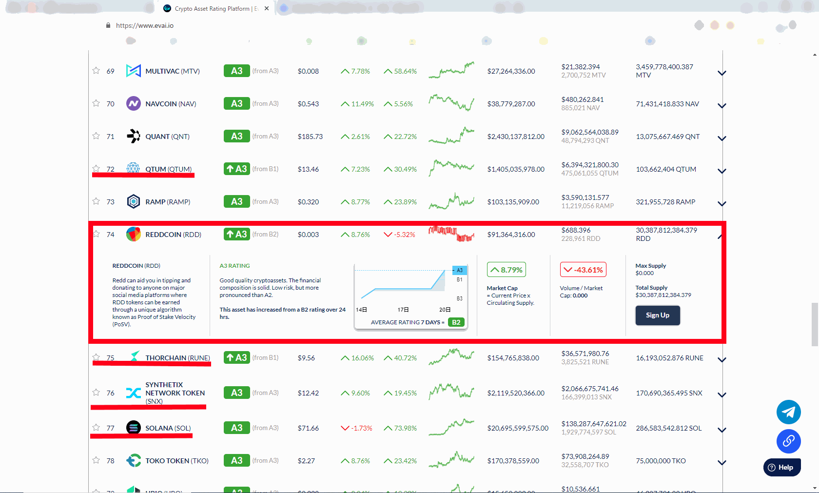This screenshot has height=493, width=819.
Task: Open the Help widget
Action: [782, 468]
